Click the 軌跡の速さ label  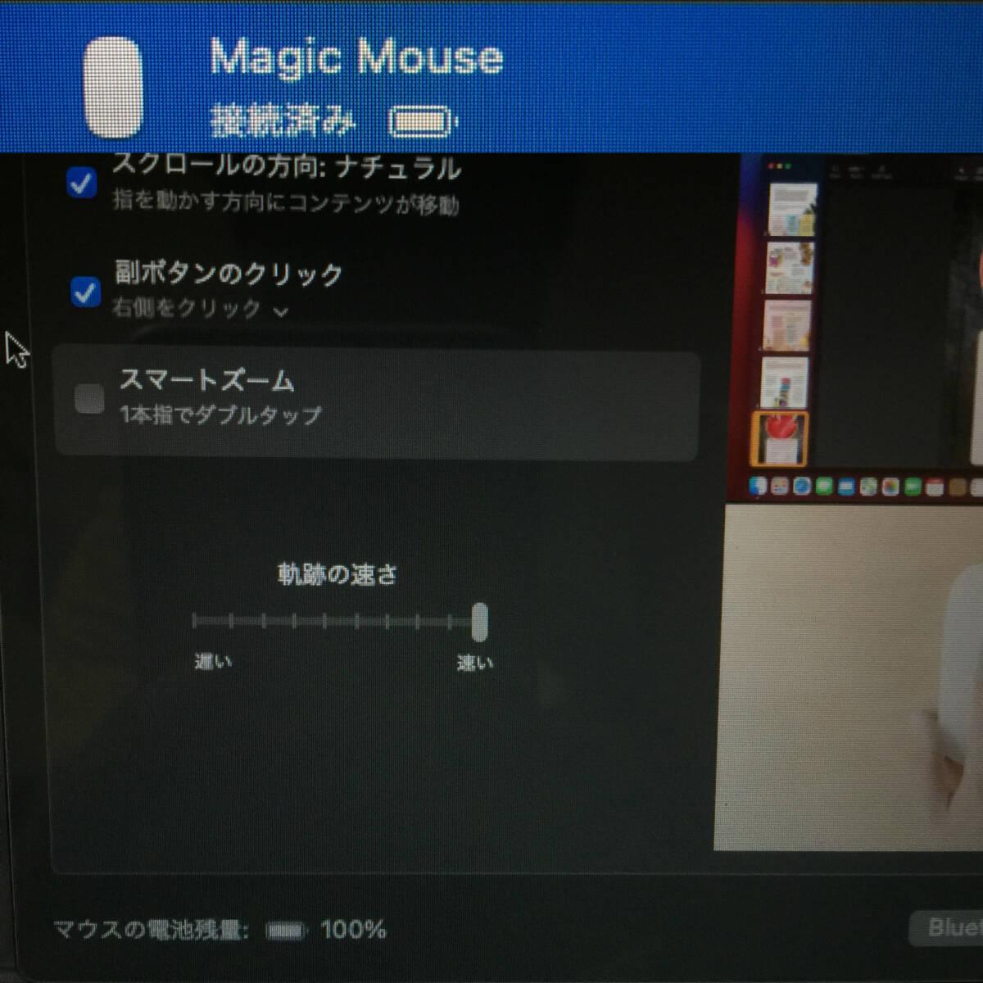point(337,574)
